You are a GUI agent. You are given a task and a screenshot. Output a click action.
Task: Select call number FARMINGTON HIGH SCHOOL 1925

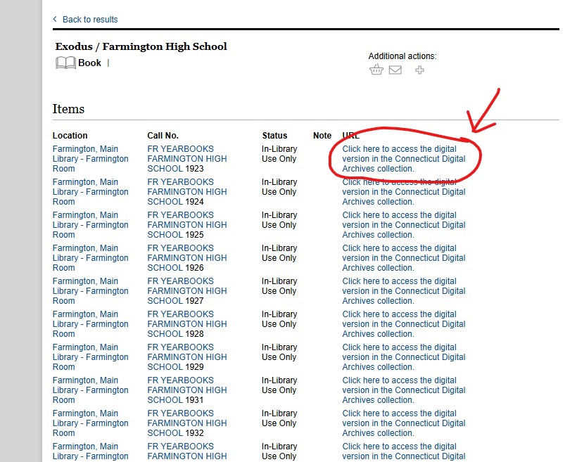(x=187, y=225)
